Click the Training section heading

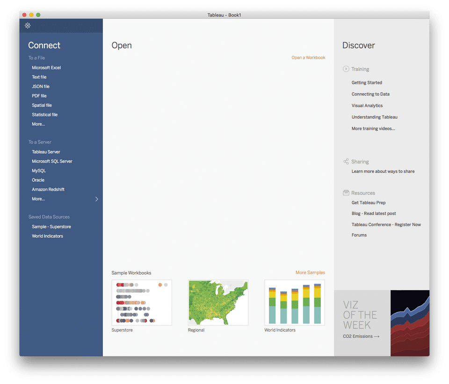360,69
